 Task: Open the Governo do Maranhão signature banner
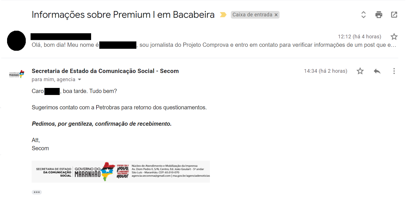121,171
